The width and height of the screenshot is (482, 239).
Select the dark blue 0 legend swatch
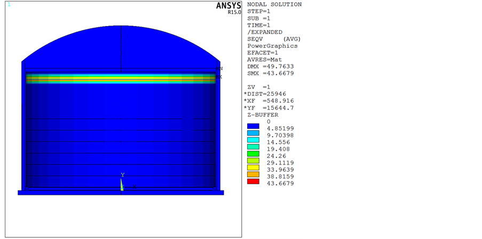(253, 126)
